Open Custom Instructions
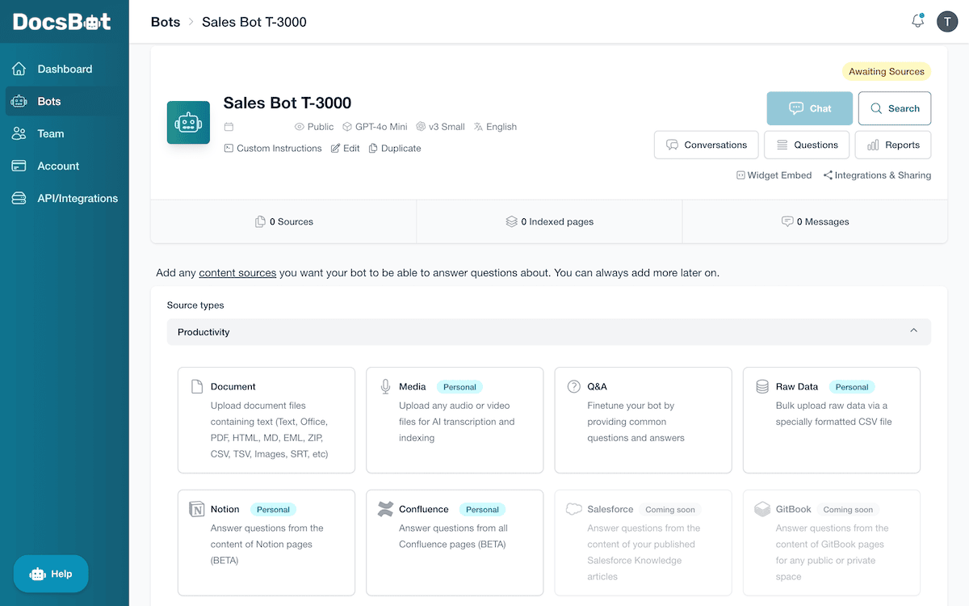969x606 pixels. [x=273, y=149]
